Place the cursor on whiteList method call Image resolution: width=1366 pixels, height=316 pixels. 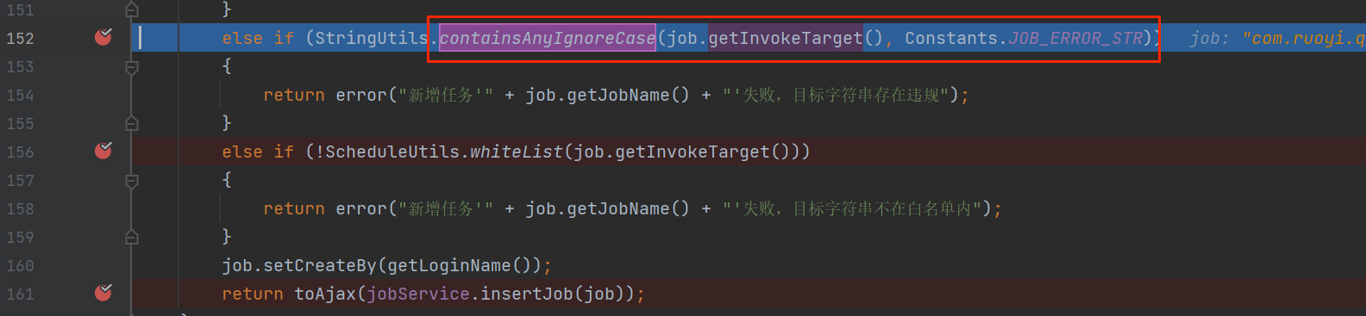(516, 152)
